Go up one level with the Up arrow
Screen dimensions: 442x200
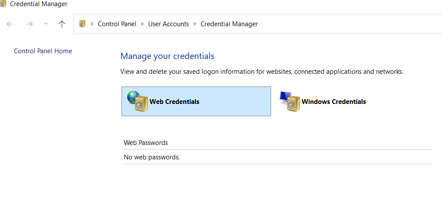(62, 24)
